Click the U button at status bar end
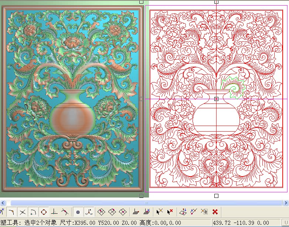289x227 pixels. point(286,223)
